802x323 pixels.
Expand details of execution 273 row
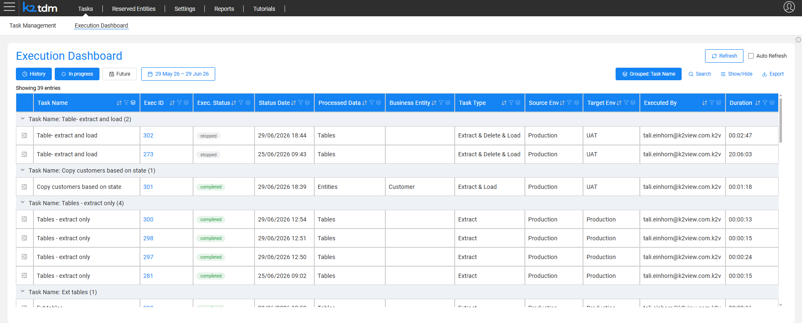24,154
